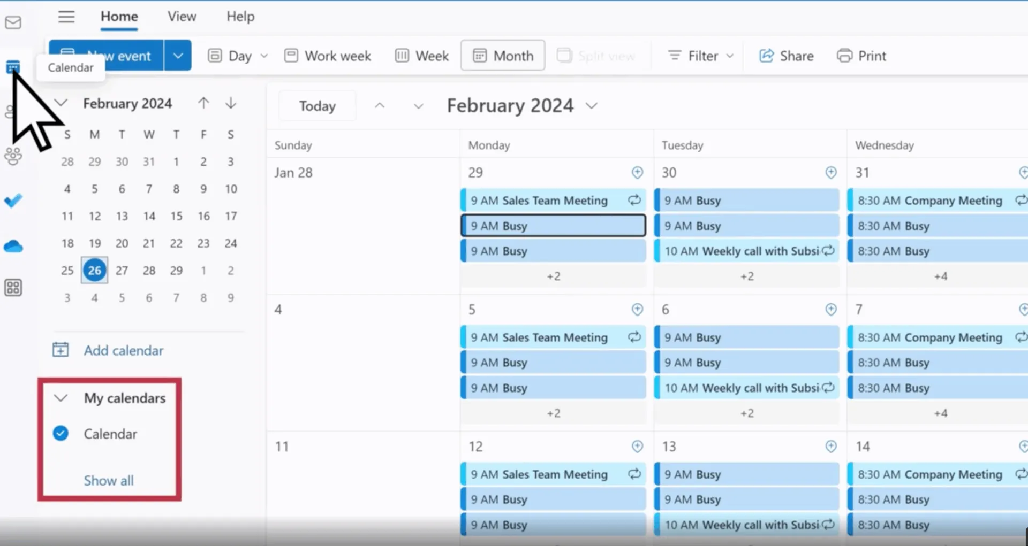1028x546 pixels.
Task: Switch to the View tab
Action: point(182,17)
